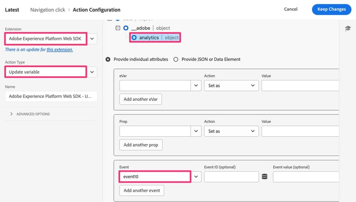This screenshot has width=356, height=202.
Task: Expand the eVar selection dropdown
Action: tap(197, 86)
